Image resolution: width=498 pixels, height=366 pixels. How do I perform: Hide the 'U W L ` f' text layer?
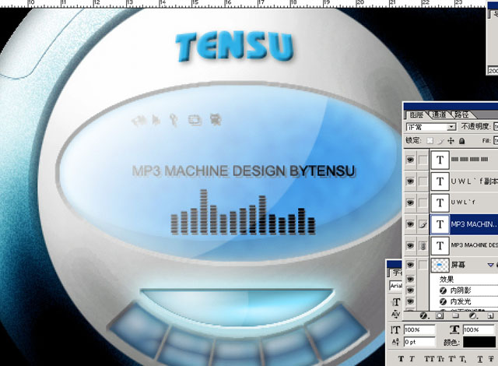click(410, 202)
